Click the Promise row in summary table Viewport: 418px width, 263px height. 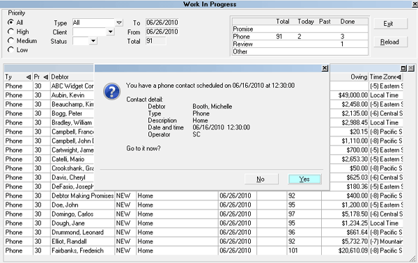[x=300, y=29]
